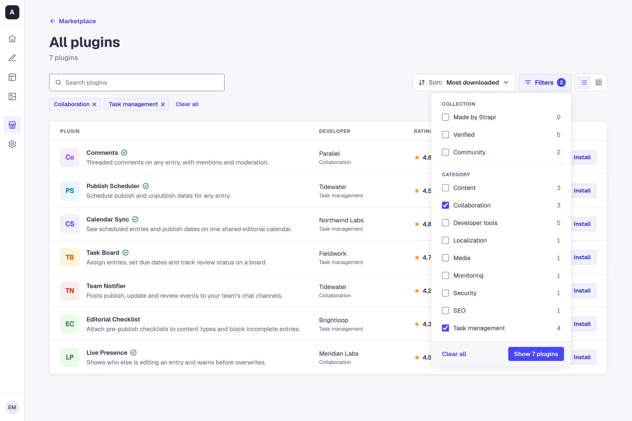Check the Localization category checkbox
Viewport: 632px width, 421px height.
coord(445,240)
